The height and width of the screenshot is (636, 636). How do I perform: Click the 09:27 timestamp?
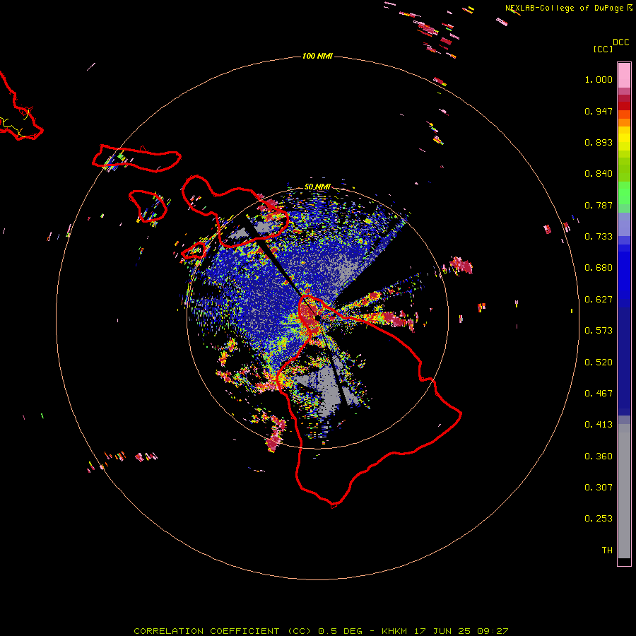pyautogui.click(x=493, y=631)
